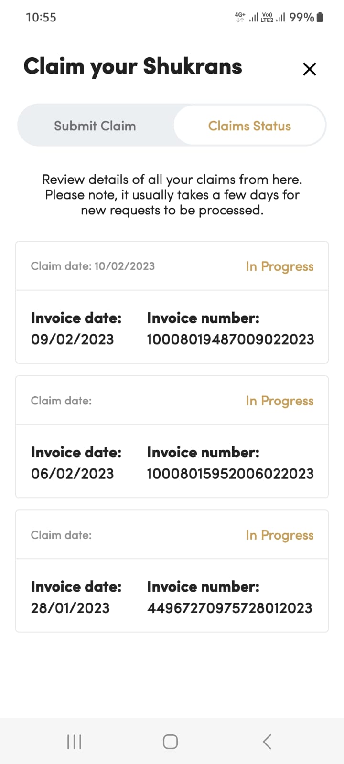
Task: Open claim with invoice number 4496727097572801​2023
Action: click(x=230, y=608)
